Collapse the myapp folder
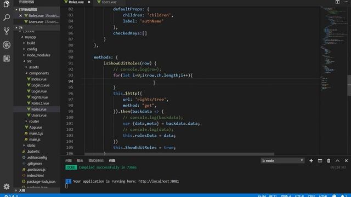The height and width of the screenshot is (197, 351). pyautogui.click(x=22, y=37)
